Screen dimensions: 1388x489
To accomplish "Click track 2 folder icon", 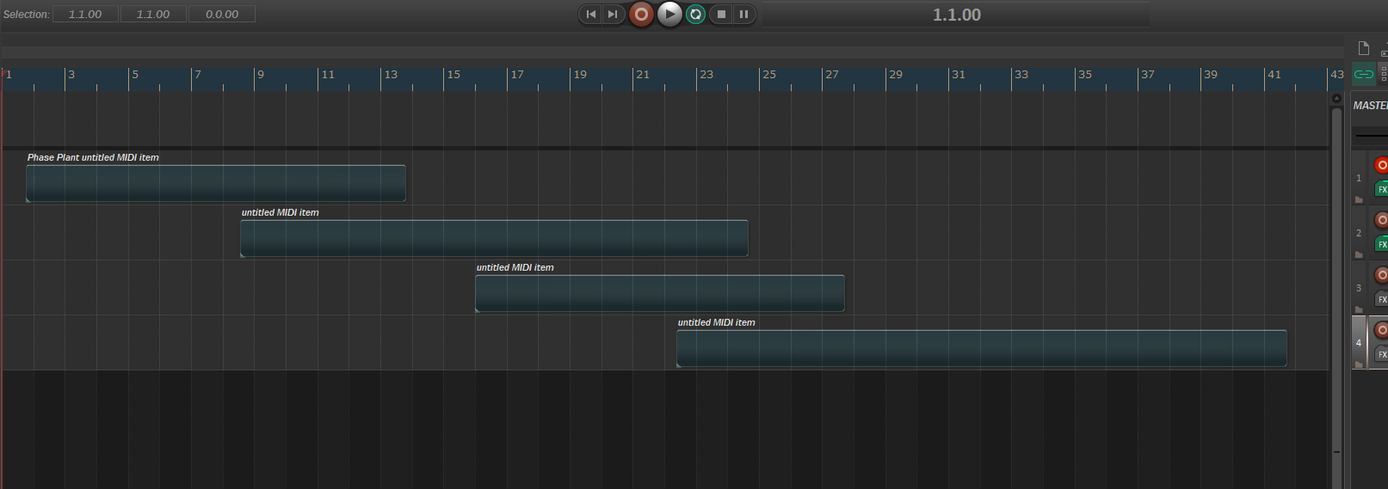I will coord(1359,254).
